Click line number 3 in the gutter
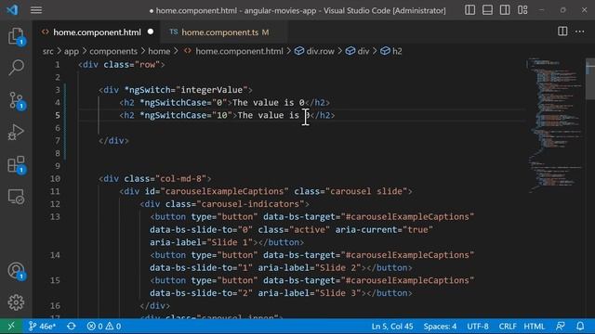 tap(58, 90)
